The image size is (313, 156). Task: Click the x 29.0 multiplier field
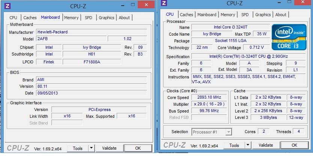click(209, 104)
